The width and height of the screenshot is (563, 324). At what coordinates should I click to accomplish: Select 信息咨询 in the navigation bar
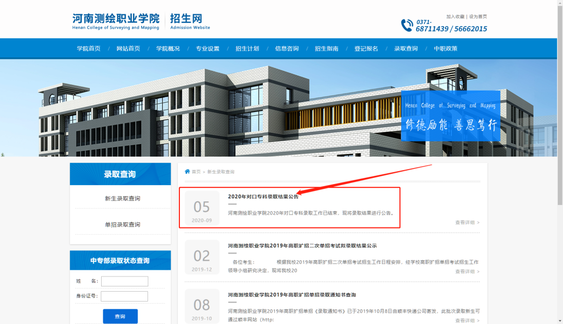pos(287,49)
